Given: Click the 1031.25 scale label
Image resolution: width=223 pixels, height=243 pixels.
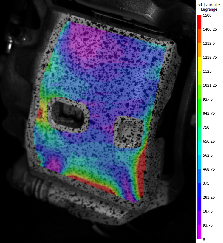Looking at the screenshot, I should pos(210,85).
